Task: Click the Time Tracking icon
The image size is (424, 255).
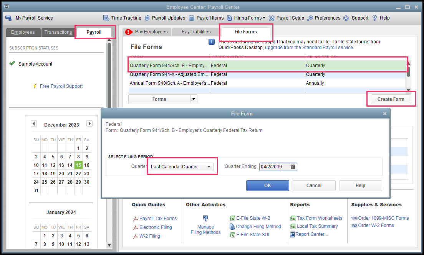Action: tap(106, 18)
